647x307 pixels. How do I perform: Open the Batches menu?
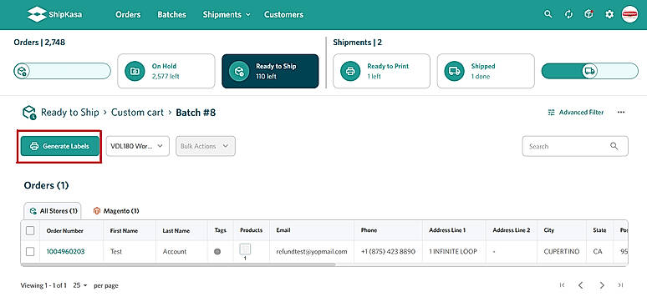point(171,14)
